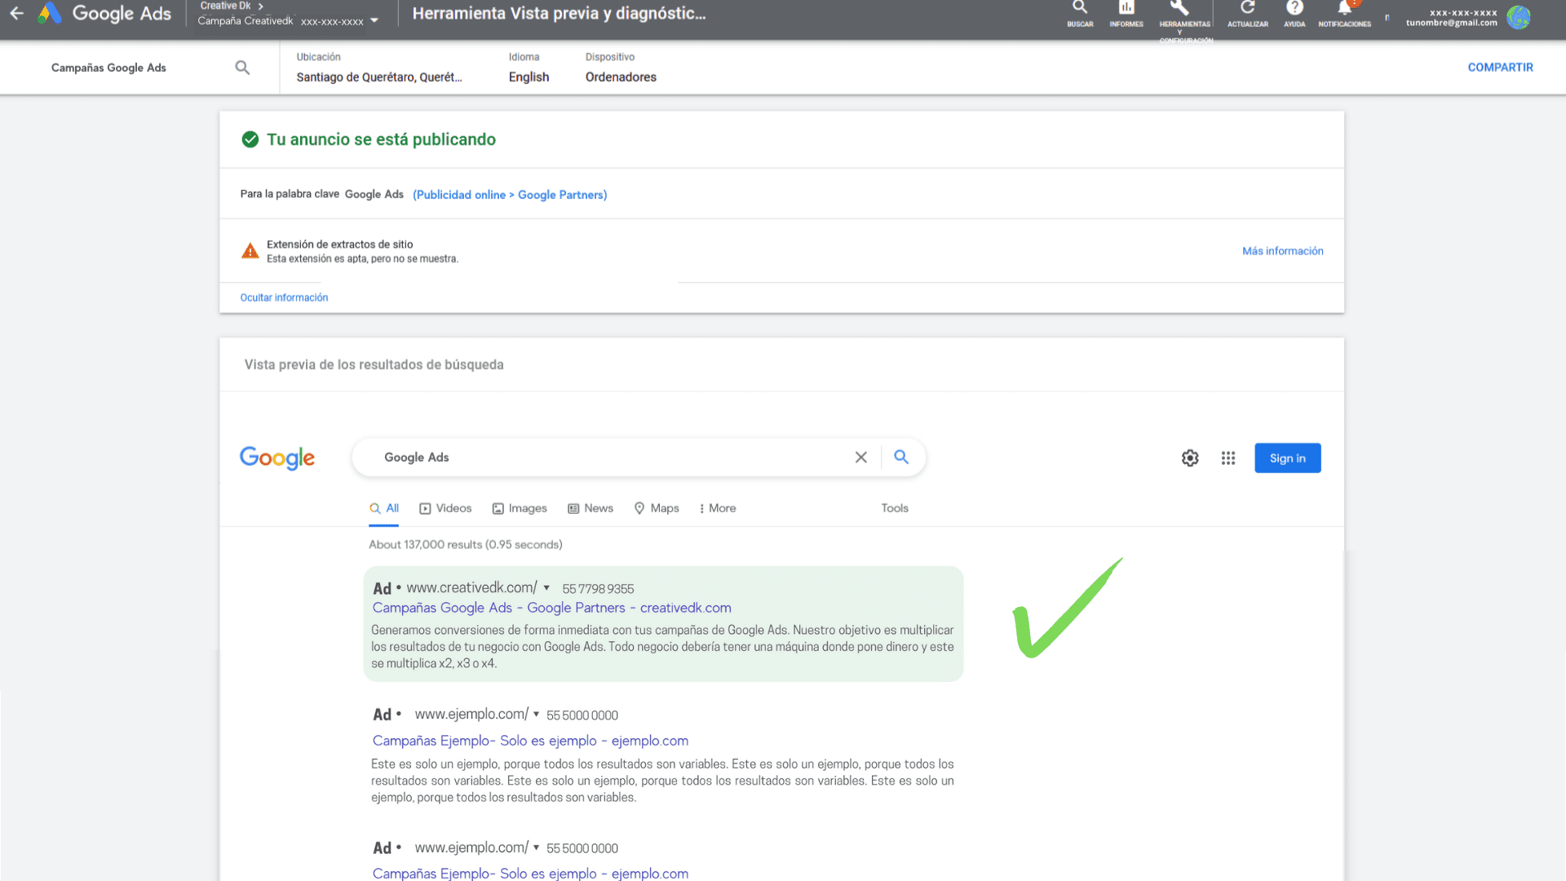Open the Informes reports icon

[x=1126, y=10]
